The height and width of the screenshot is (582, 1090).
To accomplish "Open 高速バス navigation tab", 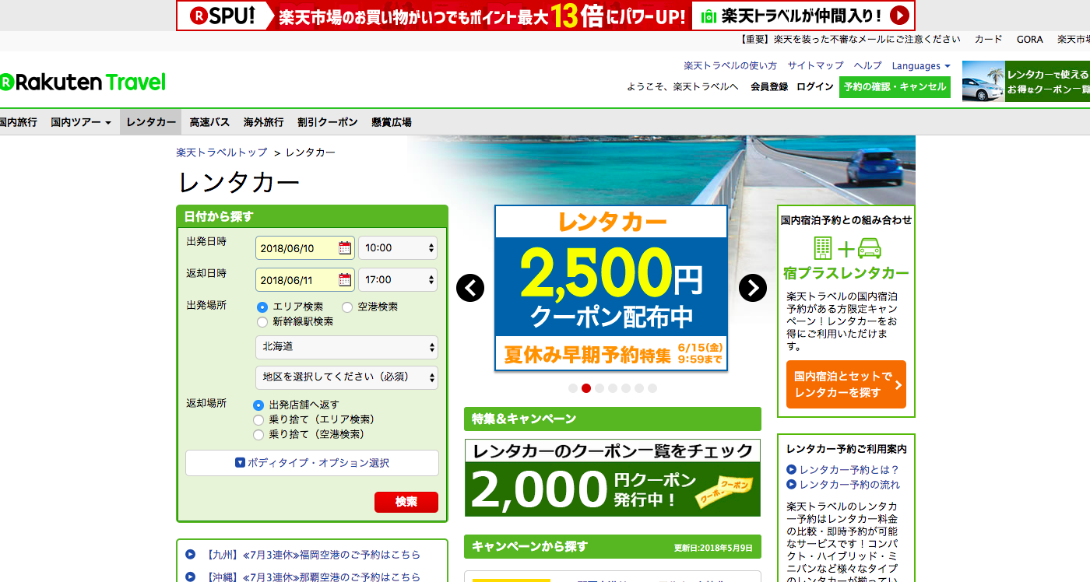I will pyautogui.click(x=209, y=122).
